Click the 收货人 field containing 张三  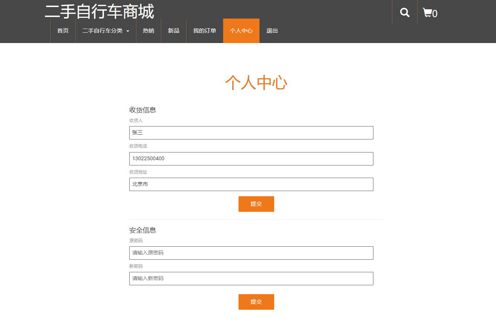point(251,132)
